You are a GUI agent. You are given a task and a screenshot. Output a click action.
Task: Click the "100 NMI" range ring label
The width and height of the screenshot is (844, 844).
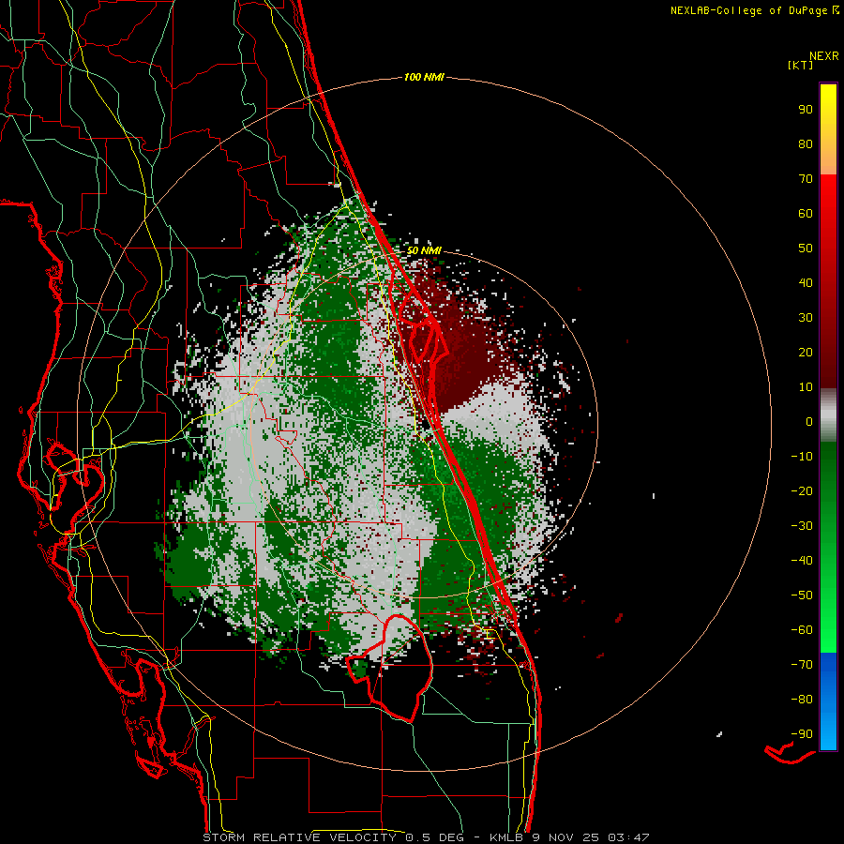pos(424,78)
